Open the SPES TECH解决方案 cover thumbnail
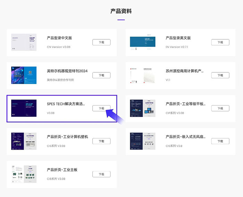243x197 pixels. click(24, 108)
